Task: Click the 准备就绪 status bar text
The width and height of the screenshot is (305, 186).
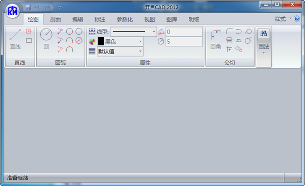Action: coord(18,178)
